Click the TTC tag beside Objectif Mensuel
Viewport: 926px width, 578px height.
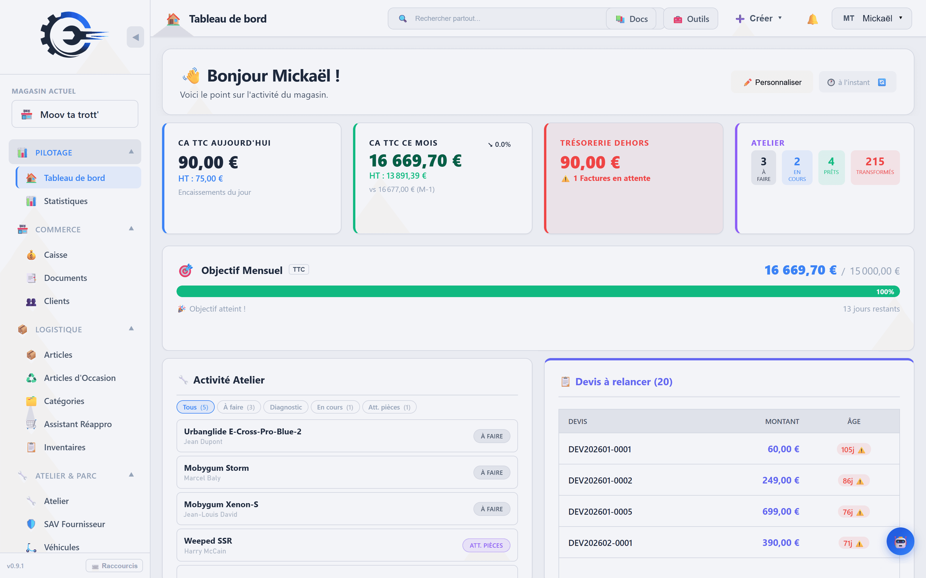pos(299,270)
